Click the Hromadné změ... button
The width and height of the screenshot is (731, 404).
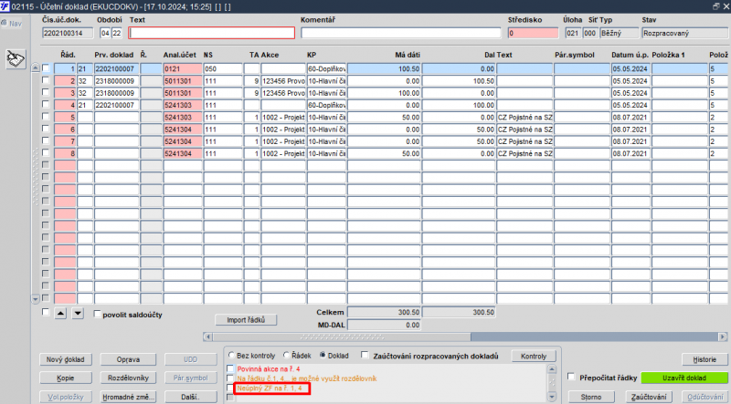pos(128,397)
